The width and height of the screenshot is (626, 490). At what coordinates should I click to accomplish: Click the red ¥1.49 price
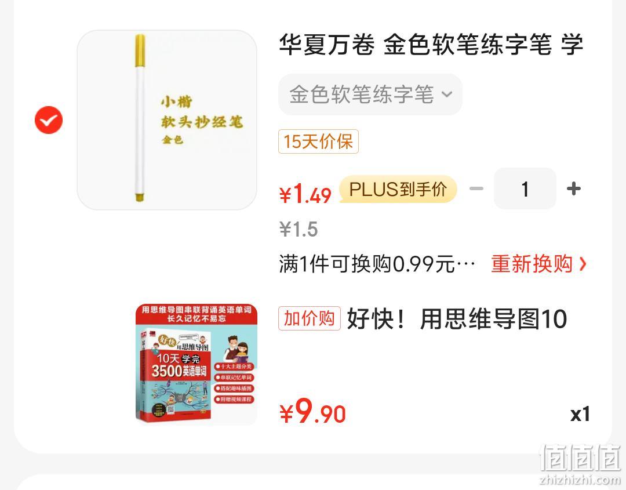pyautogui.click(x=305, y=194)
